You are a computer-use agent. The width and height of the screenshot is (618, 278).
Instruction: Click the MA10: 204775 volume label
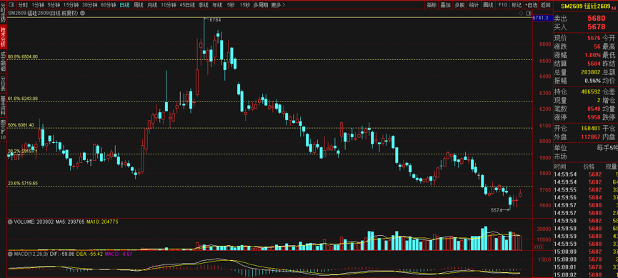[x=103, y=222]
